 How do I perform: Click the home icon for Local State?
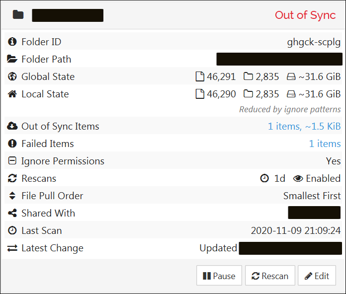pos(12,94)
